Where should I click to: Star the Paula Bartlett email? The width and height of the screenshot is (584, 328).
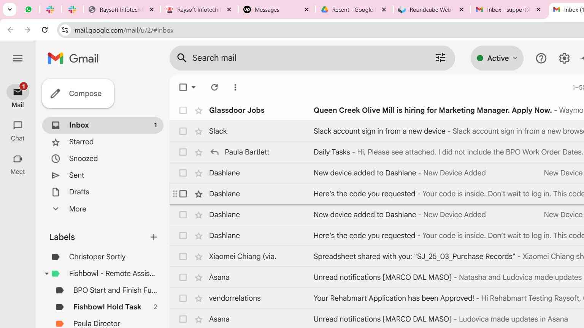198,152
